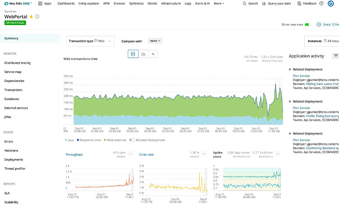Open the Apdex score chart options menu
Viewport: 339px width, 204px height.
pos(278,154)
